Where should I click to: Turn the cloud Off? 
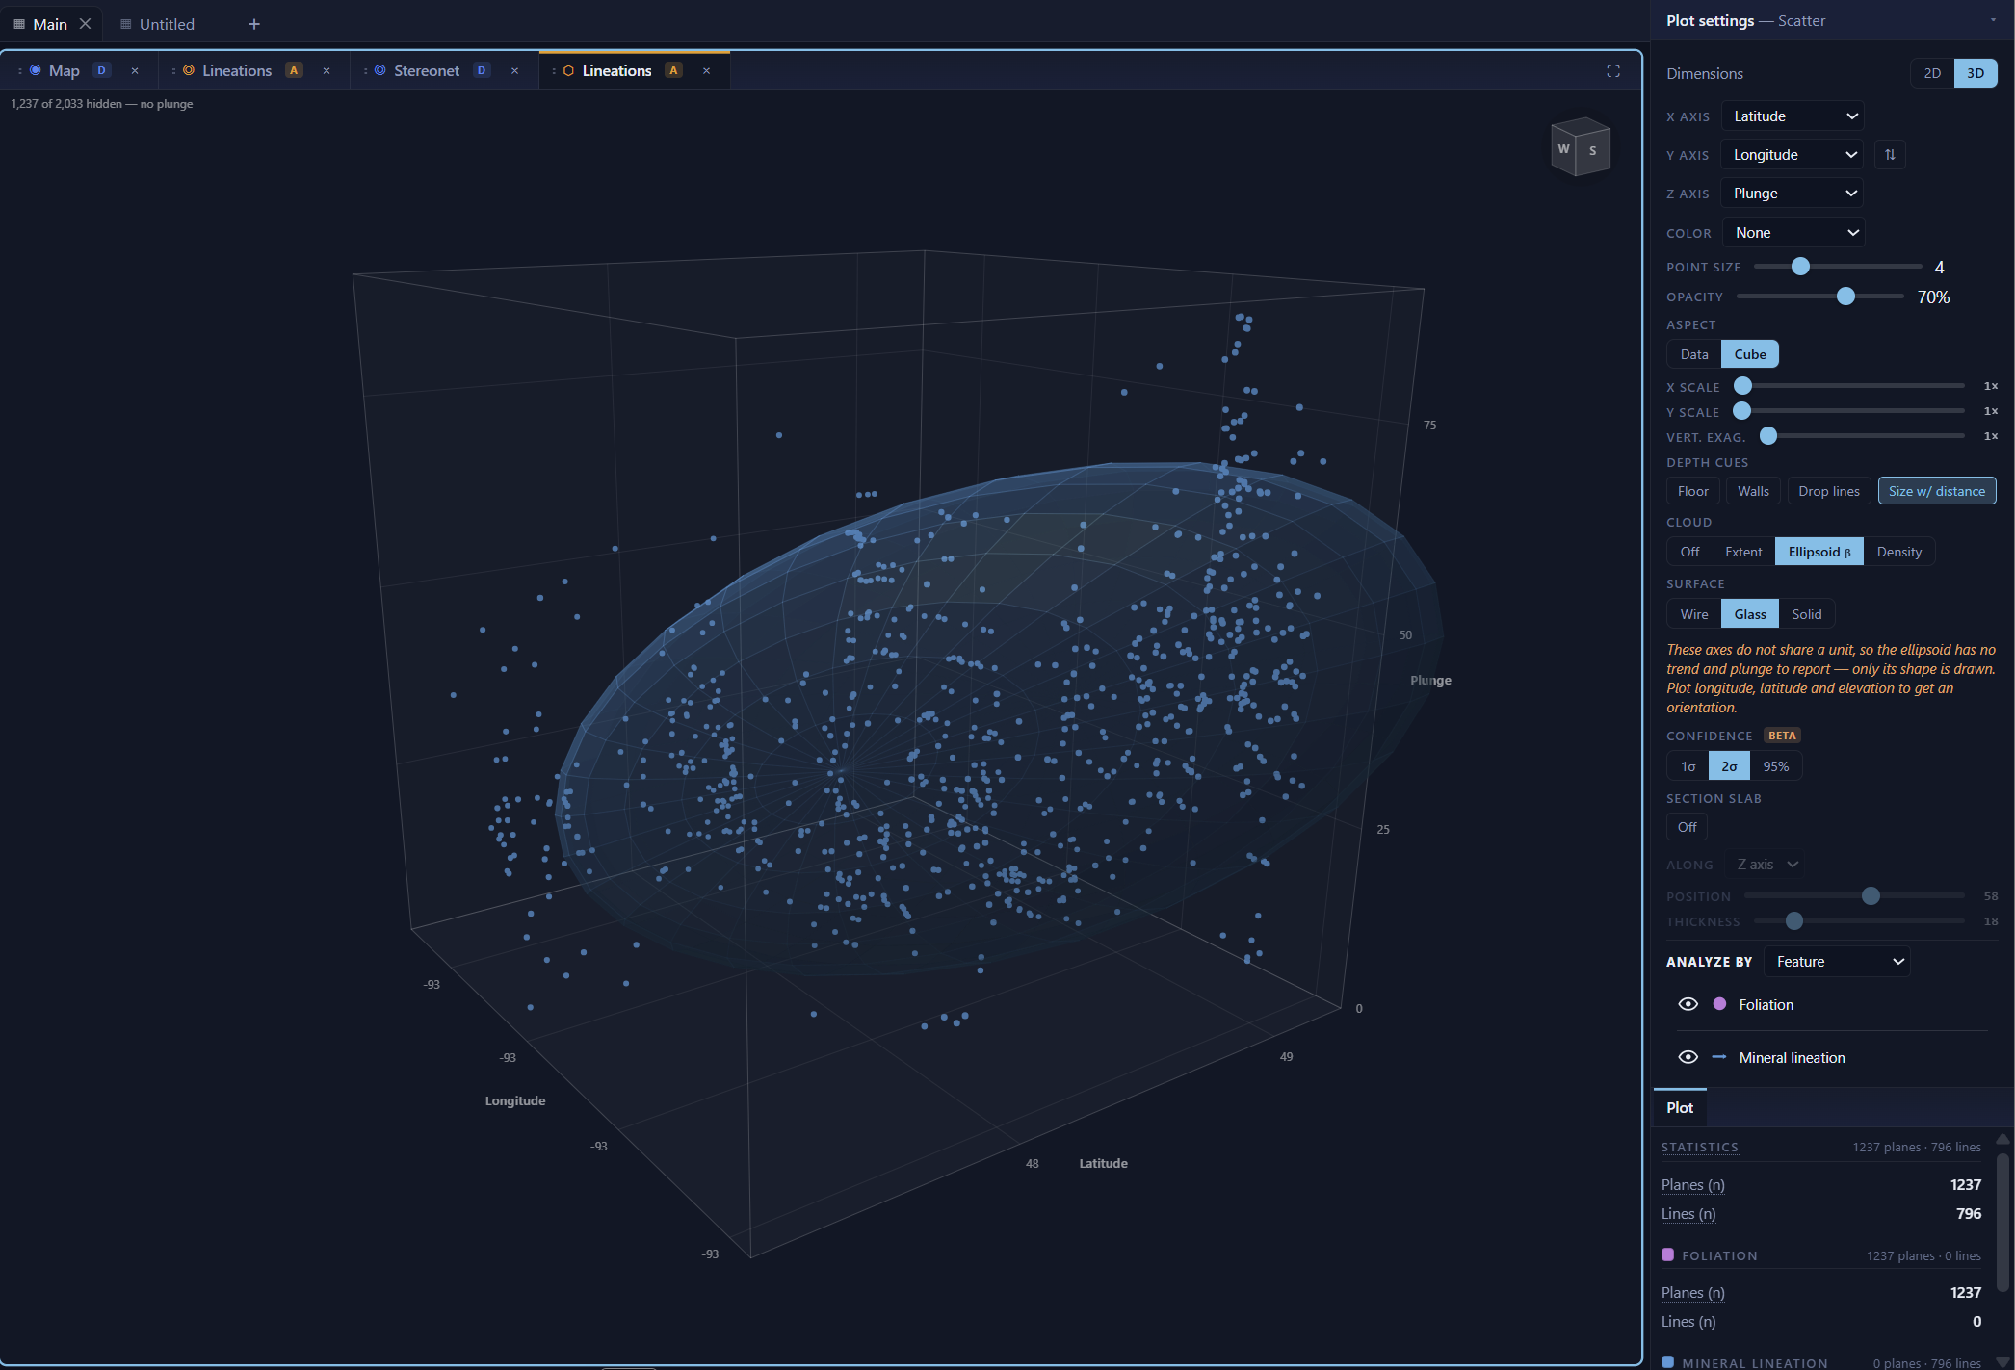[x=1689, y=552]
